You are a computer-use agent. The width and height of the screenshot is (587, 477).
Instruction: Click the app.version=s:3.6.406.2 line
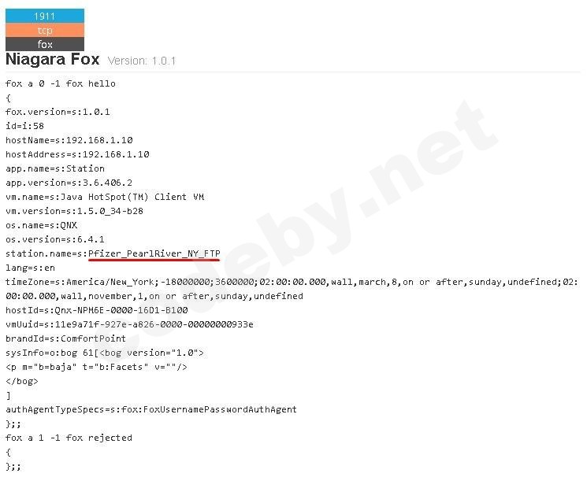coord(69,183)
